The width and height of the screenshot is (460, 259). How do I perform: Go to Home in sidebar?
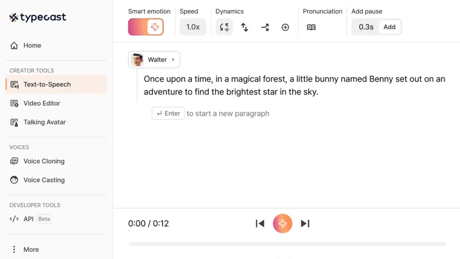(32, 45)
